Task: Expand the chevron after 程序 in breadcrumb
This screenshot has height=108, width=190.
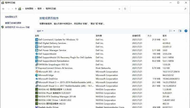Action: coord(44,9)
